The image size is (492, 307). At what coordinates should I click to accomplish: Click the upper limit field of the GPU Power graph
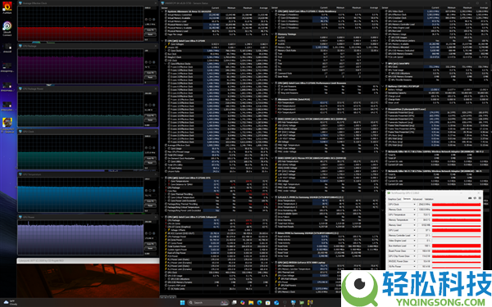(151, 222)
